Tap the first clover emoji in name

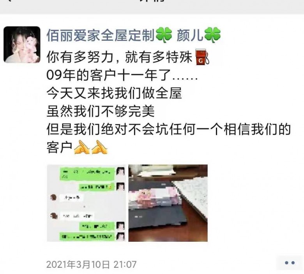coord(164,35)
